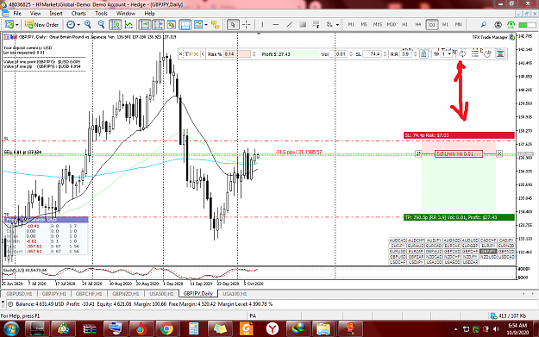
Task: Select the crosshair tool
Action: (247, 25)
